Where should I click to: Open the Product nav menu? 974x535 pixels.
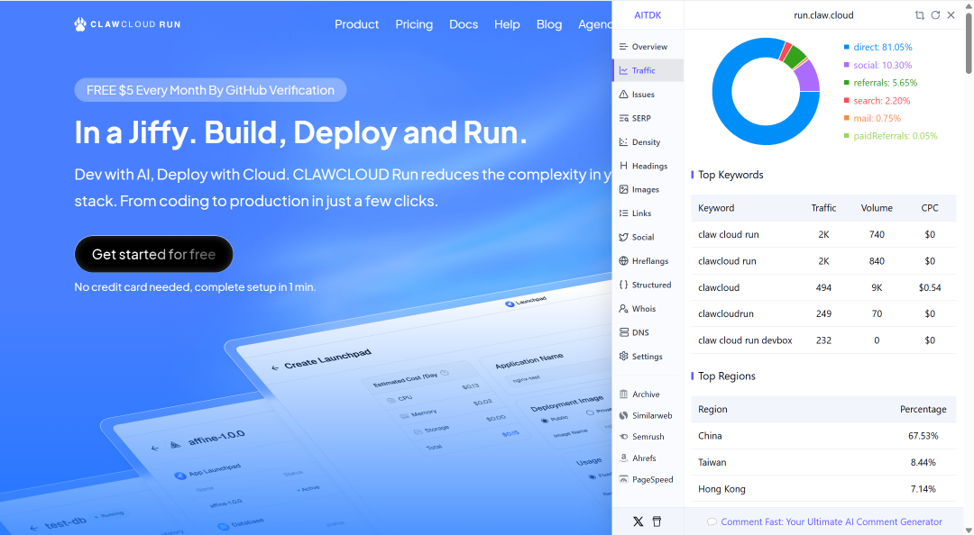(356, 24)
